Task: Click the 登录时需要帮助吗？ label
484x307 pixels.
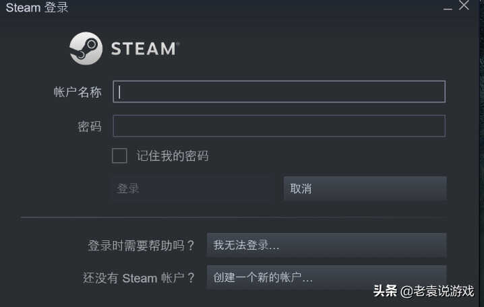Action: click(142, 245)
